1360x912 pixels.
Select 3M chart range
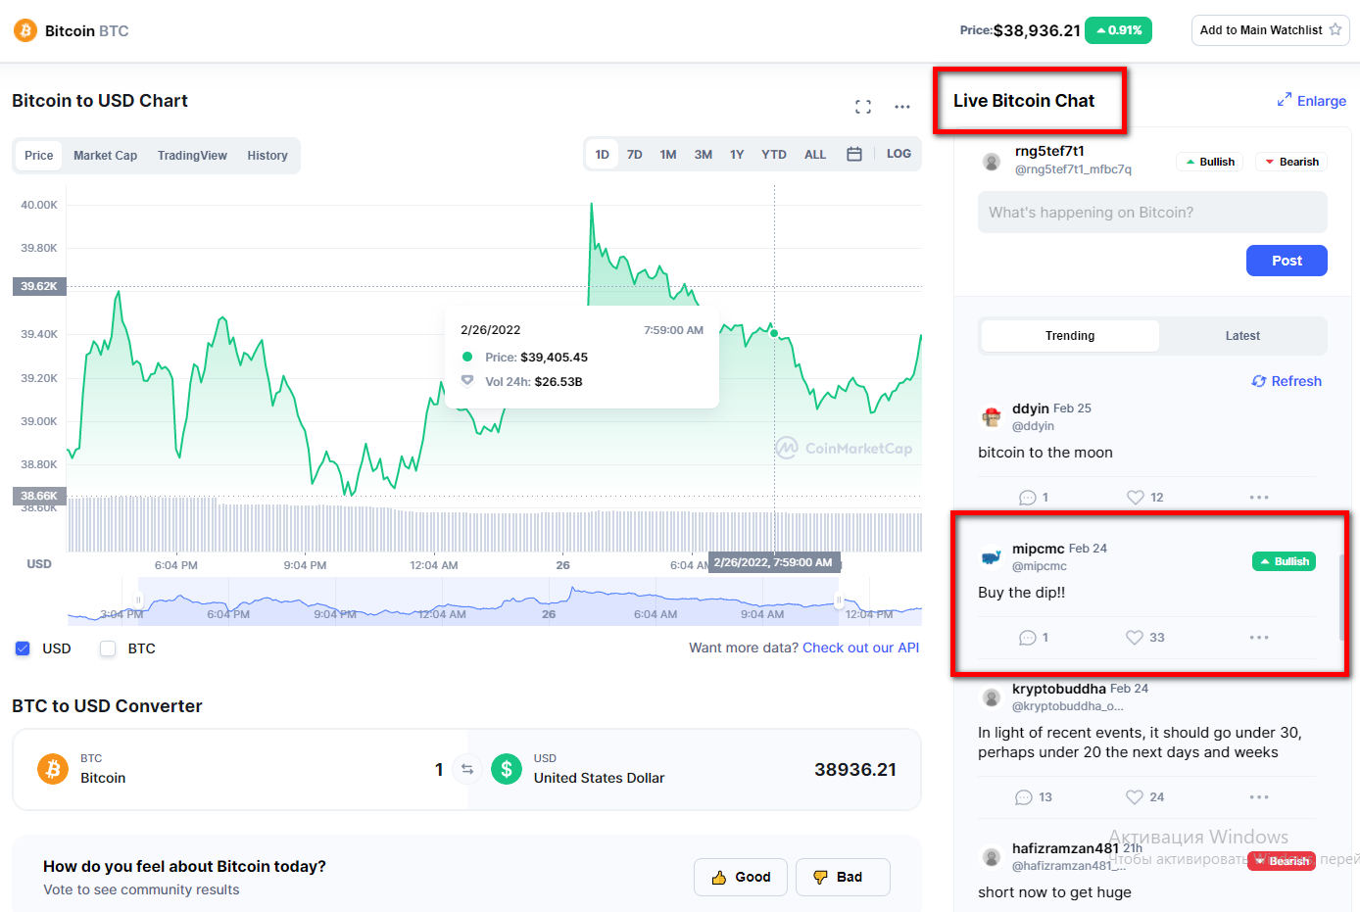tap(704, 154)
